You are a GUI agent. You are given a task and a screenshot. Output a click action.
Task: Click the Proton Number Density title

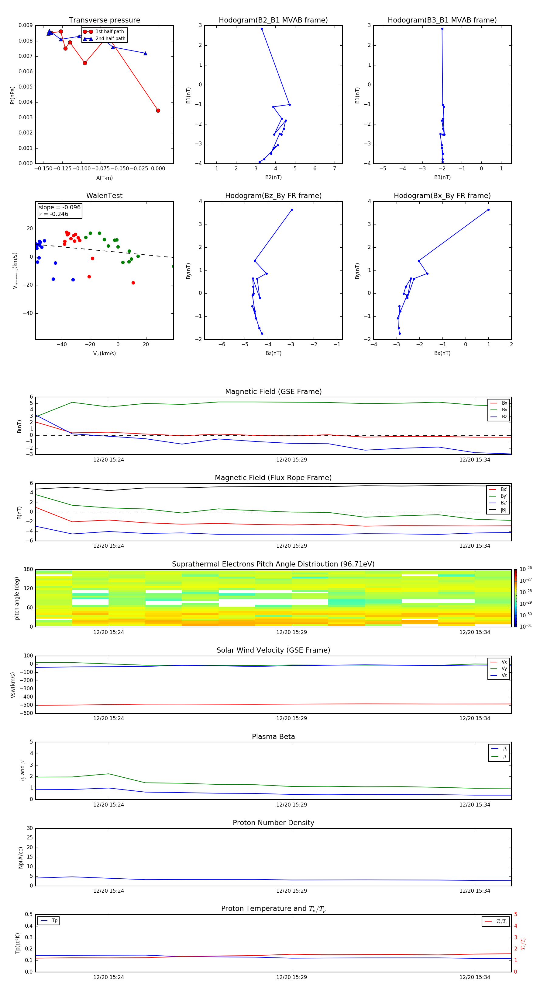[273, 823]
